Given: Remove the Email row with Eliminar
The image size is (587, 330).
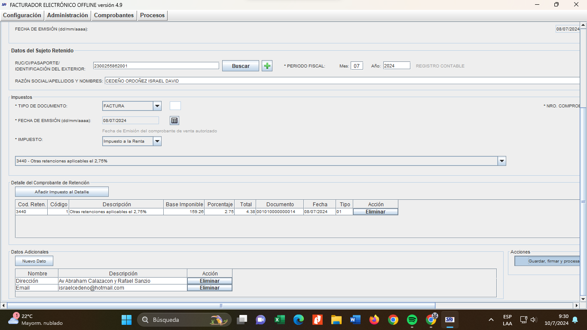Looking at the screenshot, I should coord(210,288).
